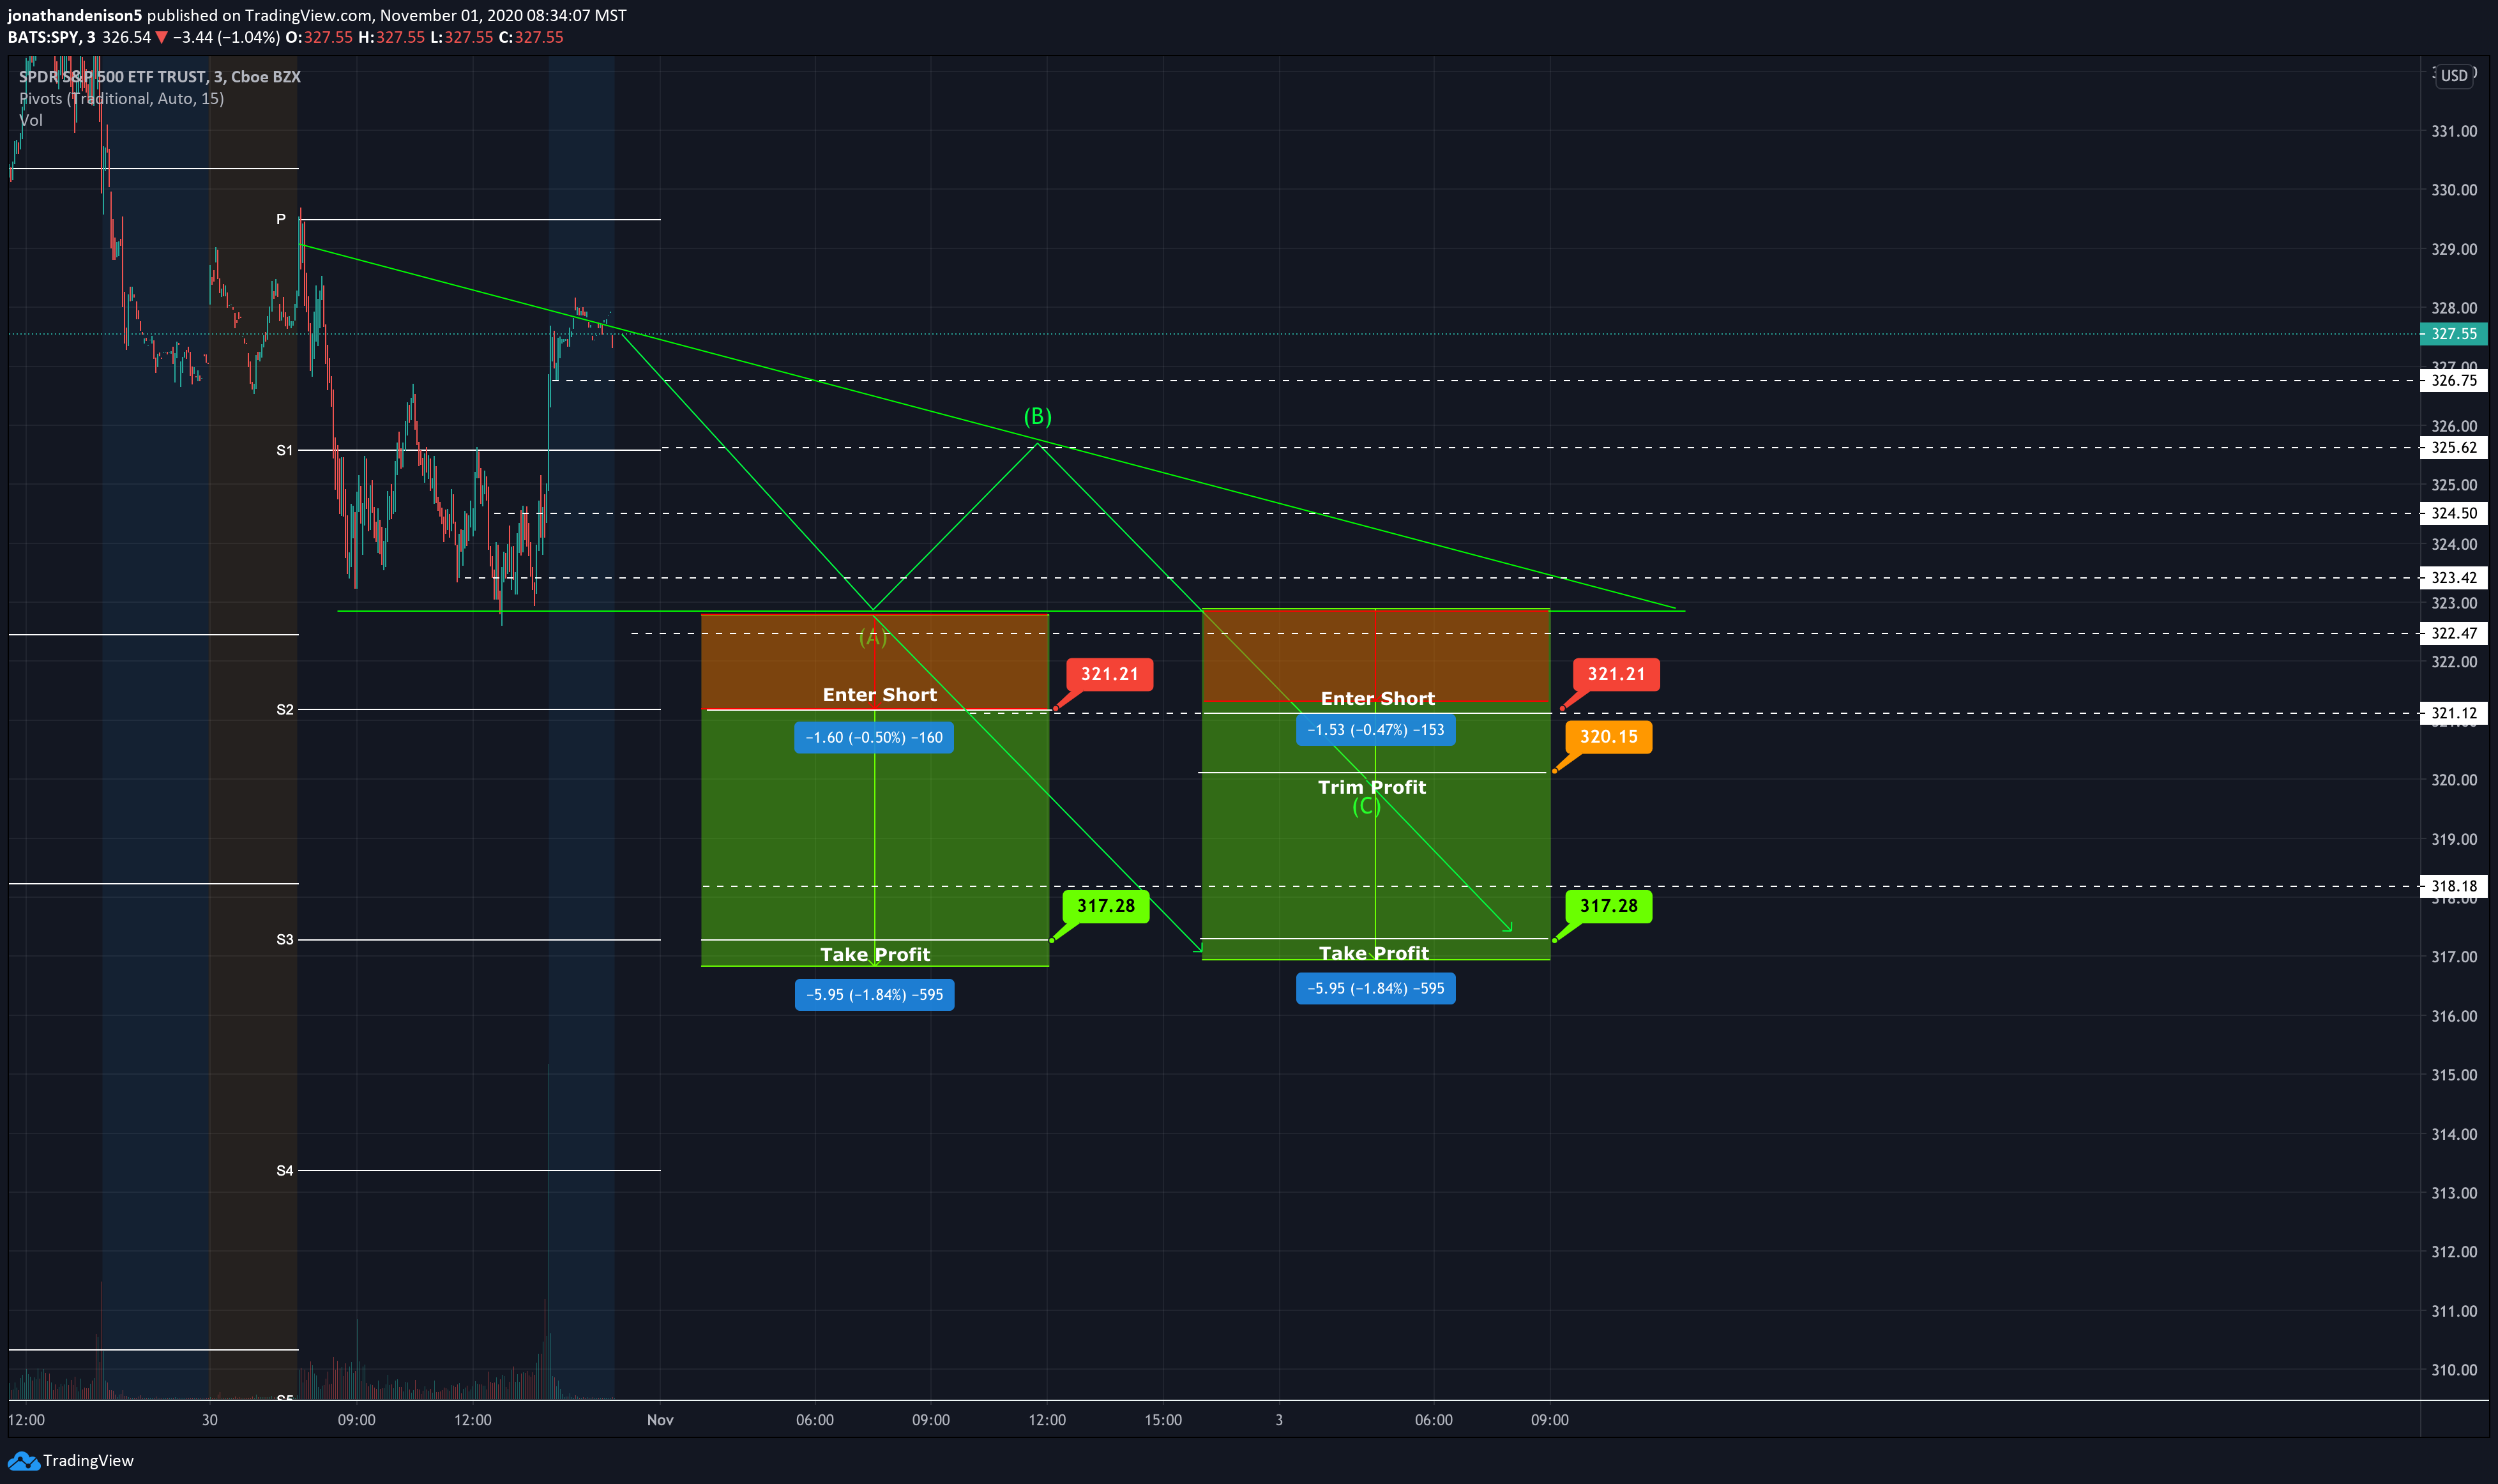Select the (B) wave label
The height and width of the screenshot is (1484, 2498).
(1037, 416)
